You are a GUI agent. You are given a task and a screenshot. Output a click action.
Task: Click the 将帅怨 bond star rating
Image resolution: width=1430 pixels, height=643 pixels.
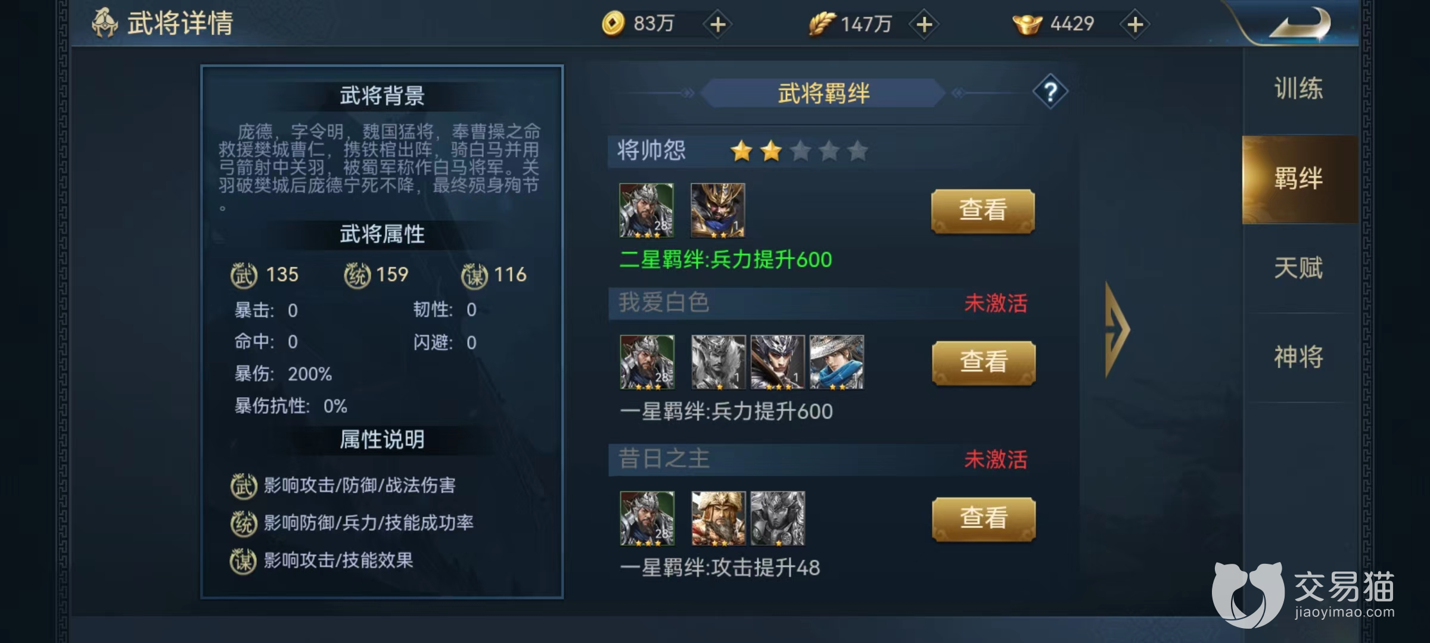click(799, 151)
